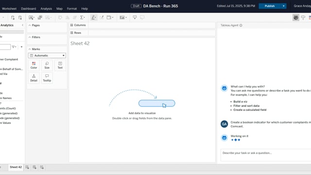Click the Filter and sort data suggestion
The image size is (311, 175).
246,106
